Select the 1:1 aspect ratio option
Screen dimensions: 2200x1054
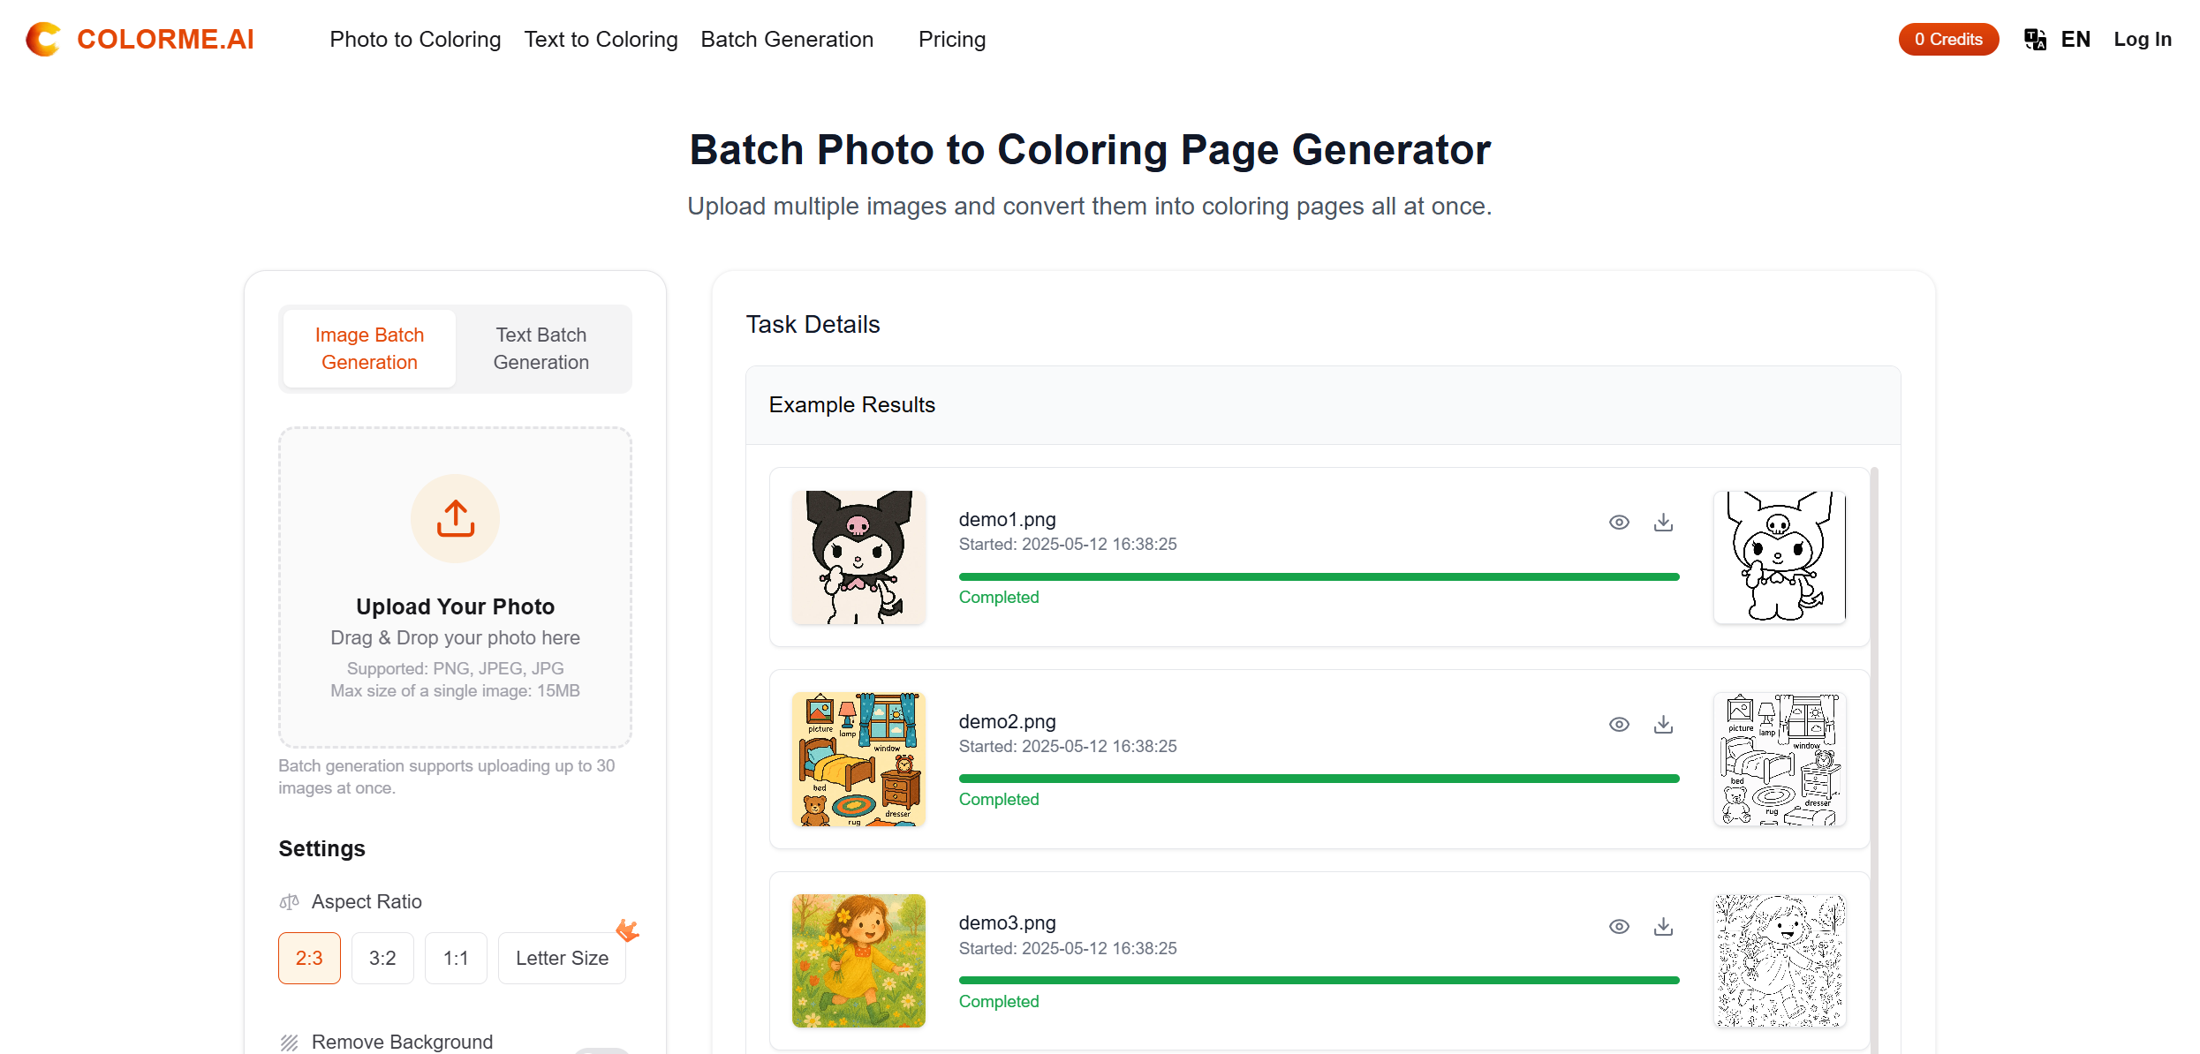point(456,957)
